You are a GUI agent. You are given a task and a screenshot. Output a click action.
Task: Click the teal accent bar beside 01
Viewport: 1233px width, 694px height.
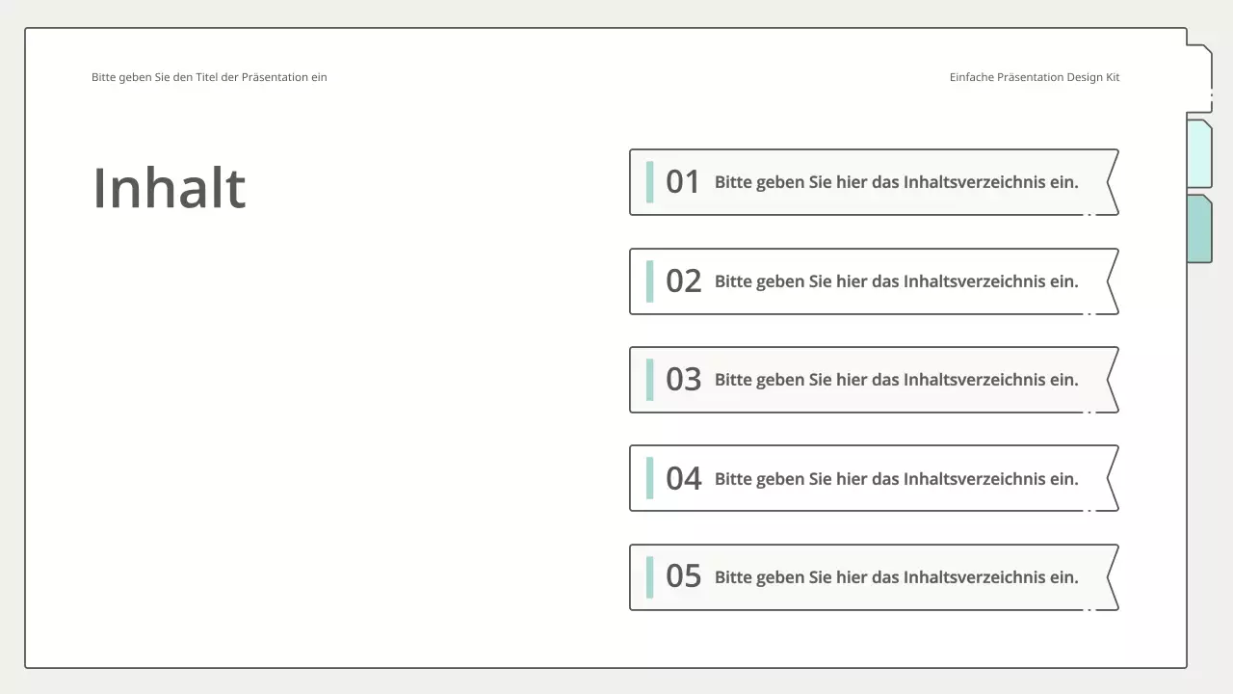pos(649,182)
